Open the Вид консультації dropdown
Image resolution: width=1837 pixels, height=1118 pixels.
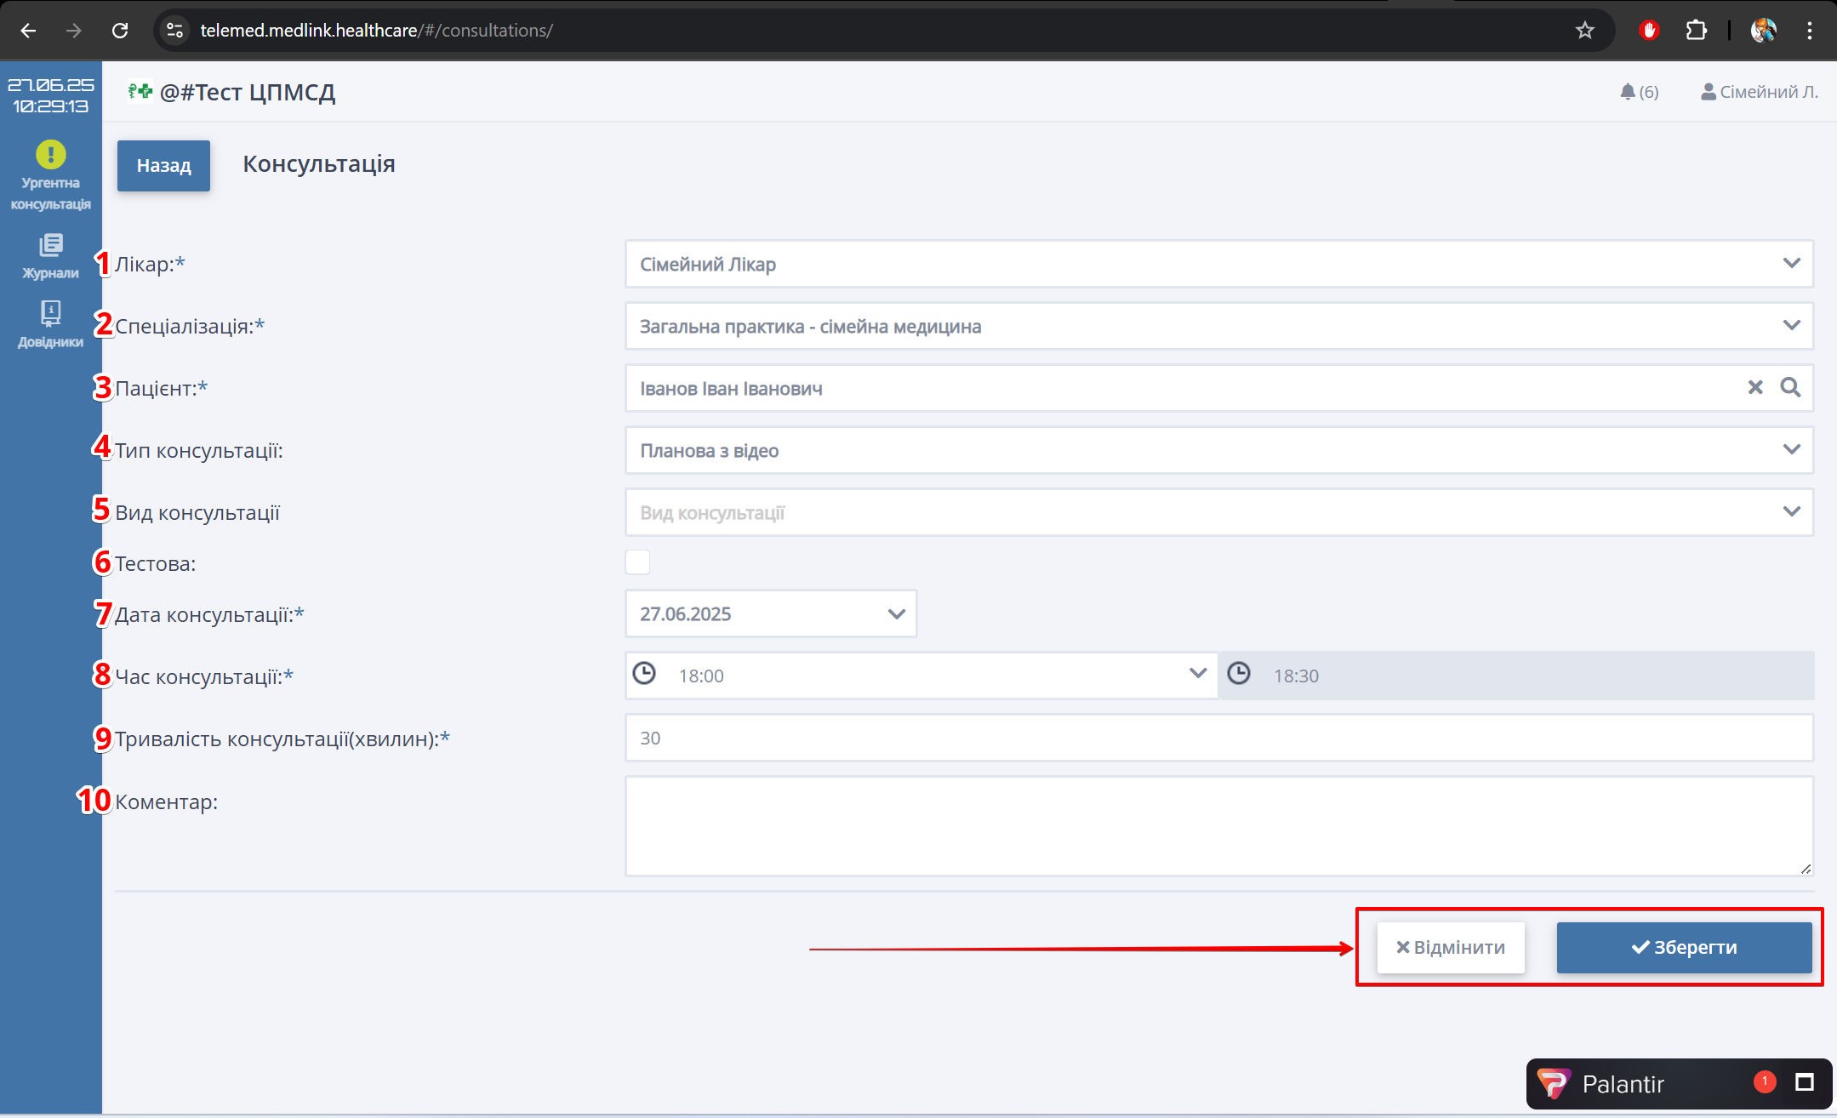(x=1791, y=512)
